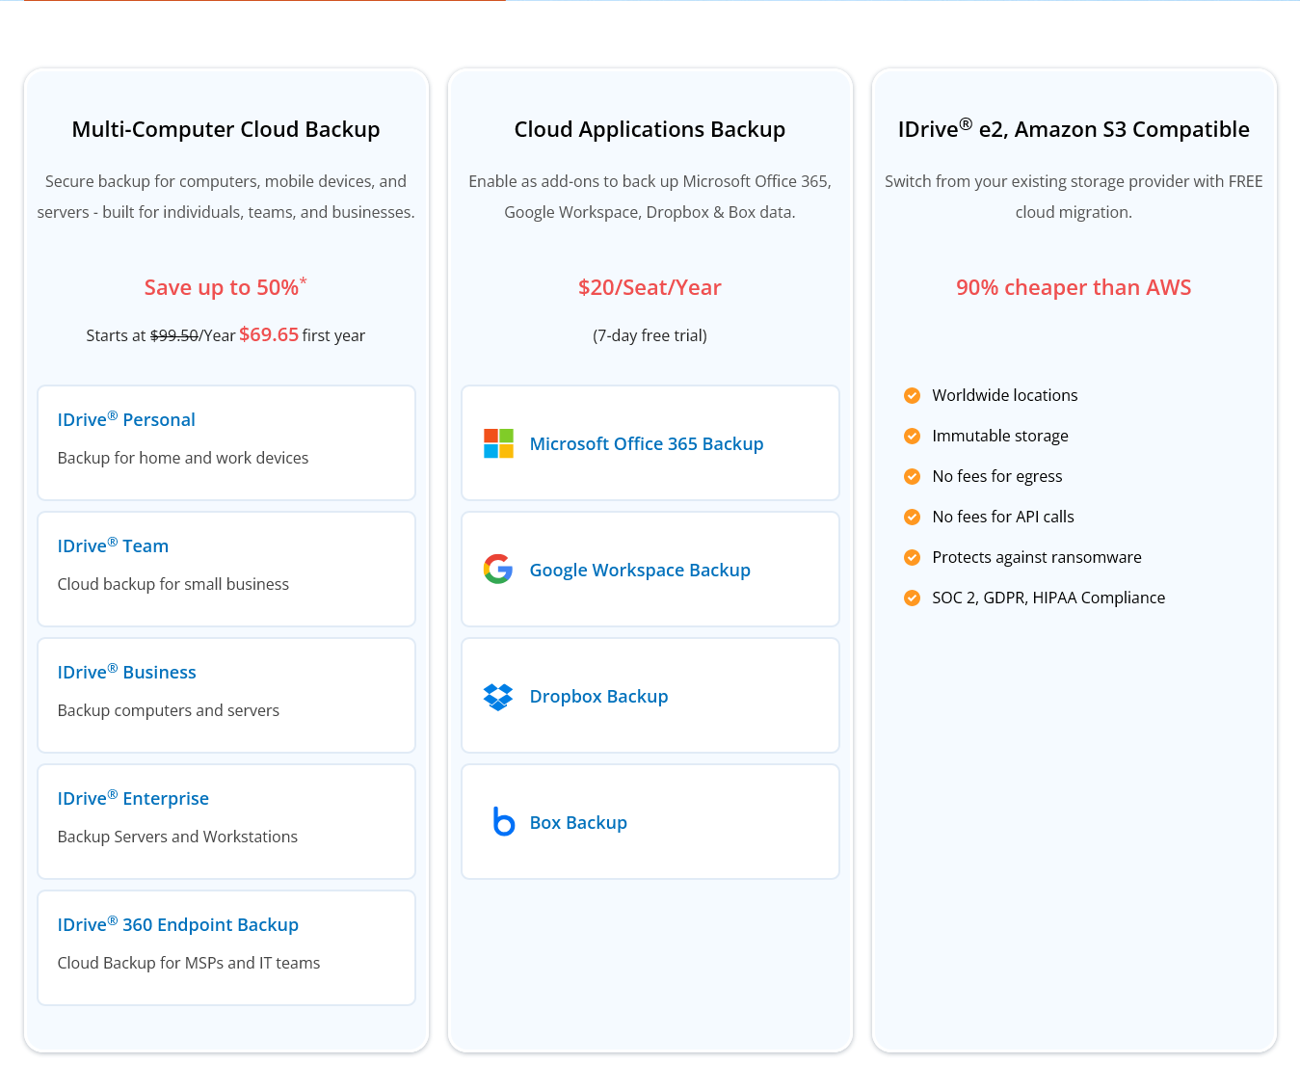Click checkmark beside No fees for API calls
1300x1090 pixels.
[x=912, y=517]
